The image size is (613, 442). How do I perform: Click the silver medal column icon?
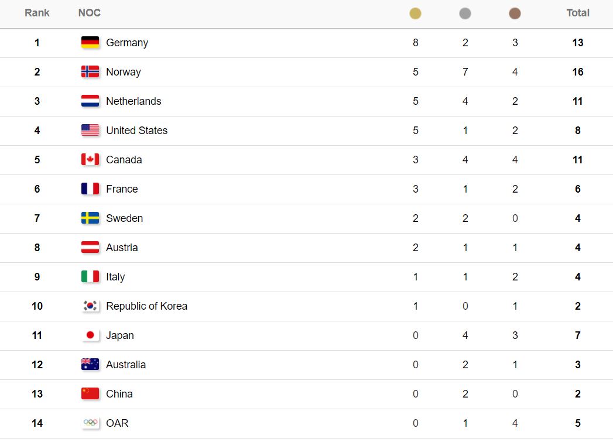465,13
